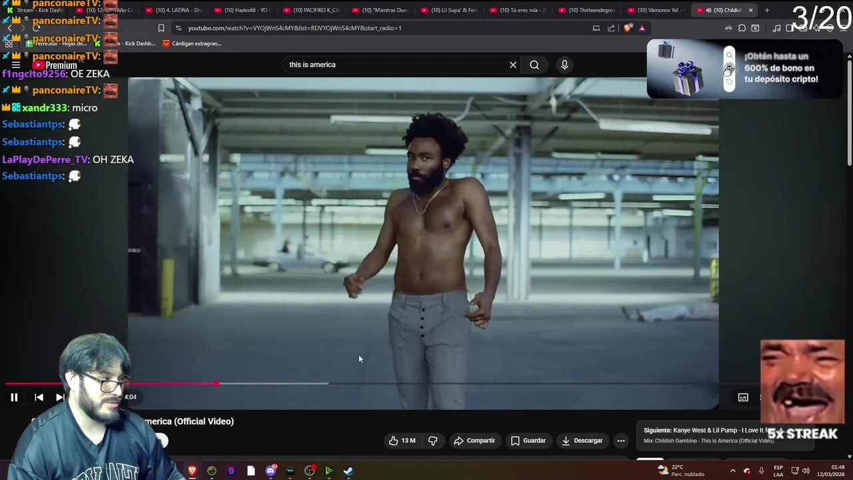Open a new browser tab
The height and width of the screenshot is (480, 853).
[x=767, y=10]
